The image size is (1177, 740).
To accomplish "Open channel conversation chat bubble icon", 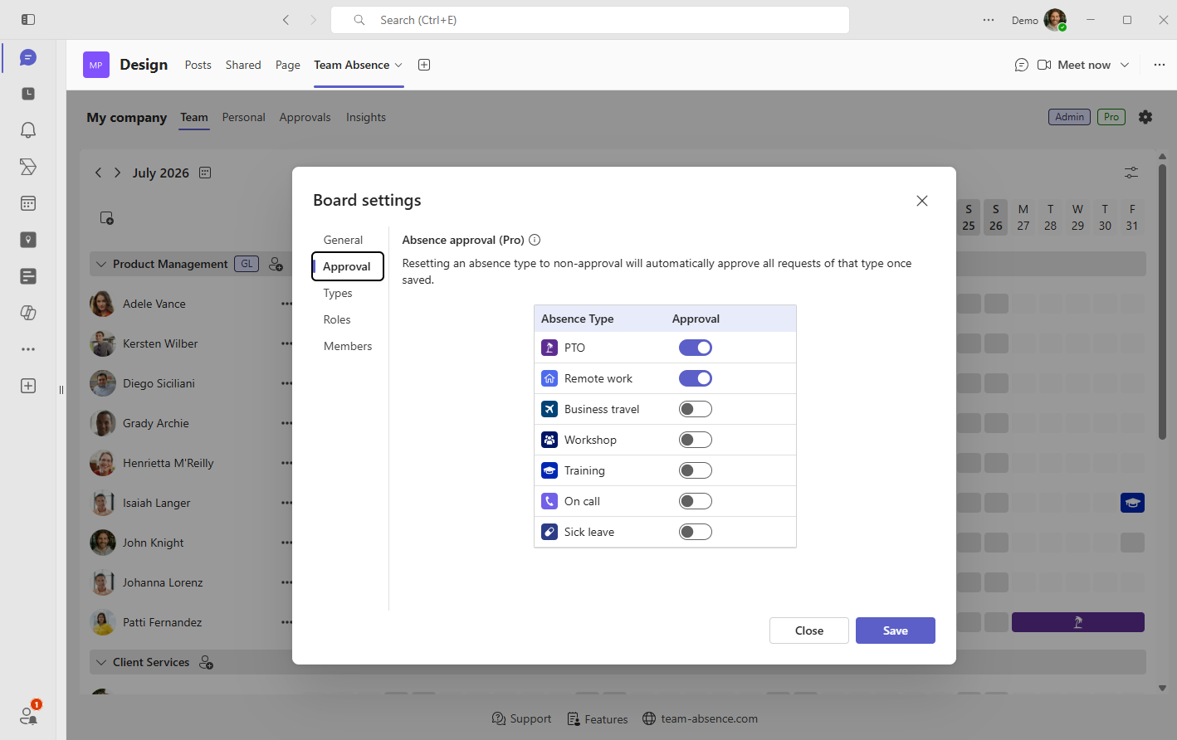I will point(1022,65).
